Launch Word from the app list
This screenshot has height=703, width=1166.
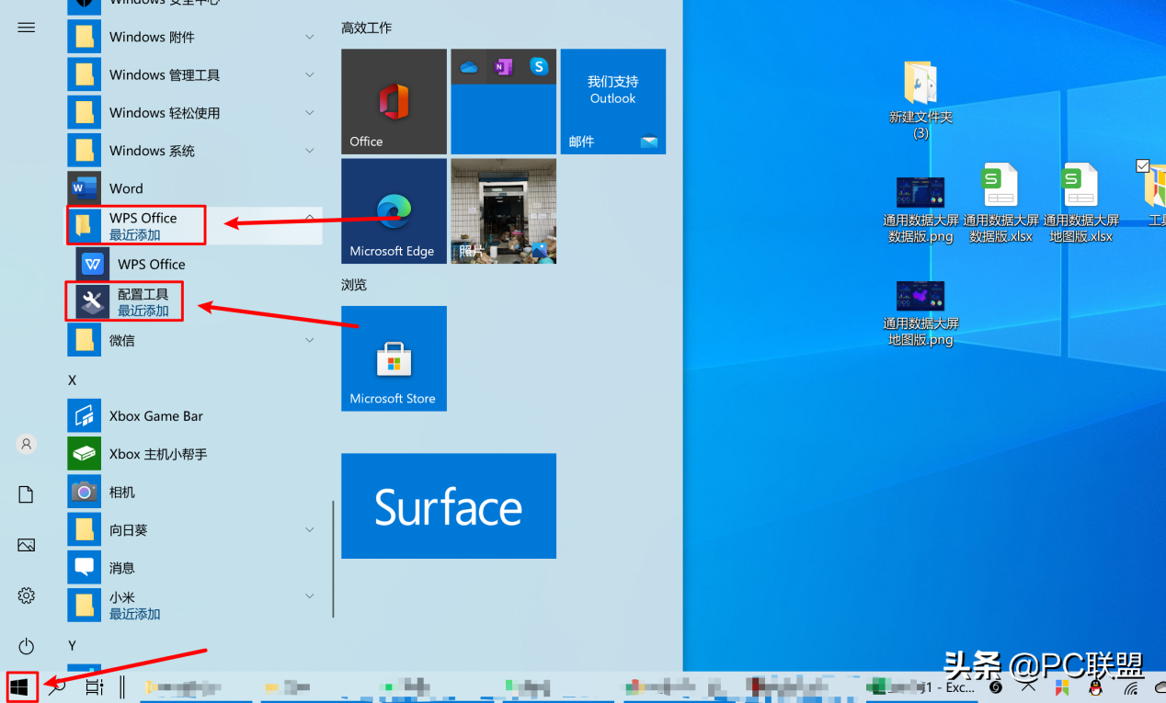[x=195, y=188]
